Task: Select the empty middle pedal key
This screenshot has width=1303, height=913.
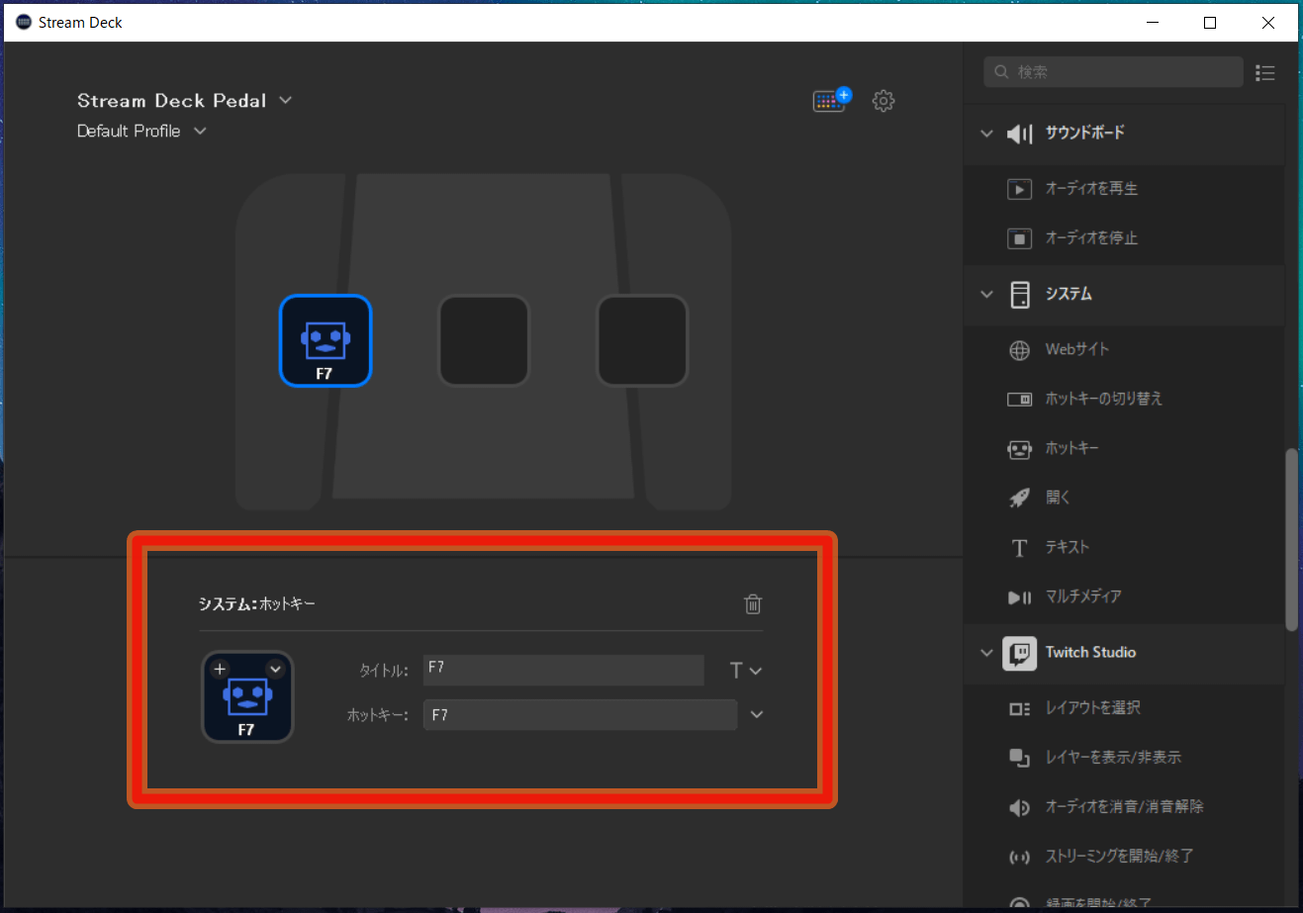Action: click(484, 340)
